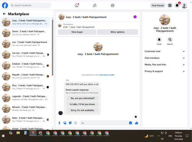The width and height of the screenshot is (192, 142).
Task: Send quick reply 'Sorry, it's not available.'
Action: click(83, 110)
